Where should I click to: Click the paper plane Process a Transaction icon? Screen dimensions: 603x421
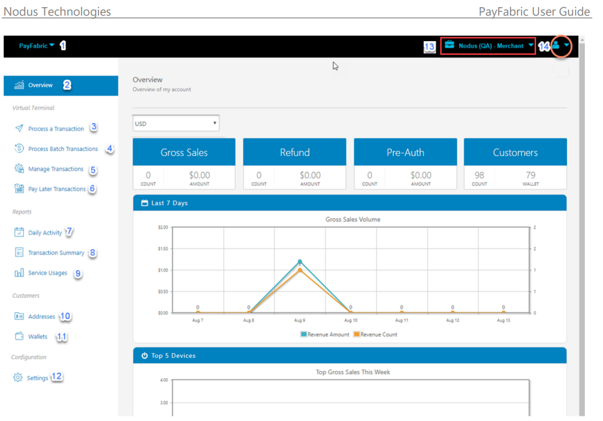[x=19, y=129]
